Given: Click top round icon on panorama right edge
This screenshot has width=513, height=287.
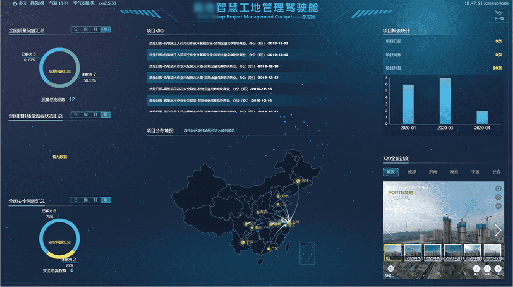Looking at the screenshot, I should 499,188.
